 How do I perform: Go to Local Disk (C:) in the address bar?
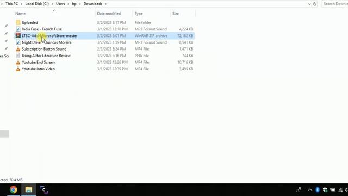tap(37, 4)
